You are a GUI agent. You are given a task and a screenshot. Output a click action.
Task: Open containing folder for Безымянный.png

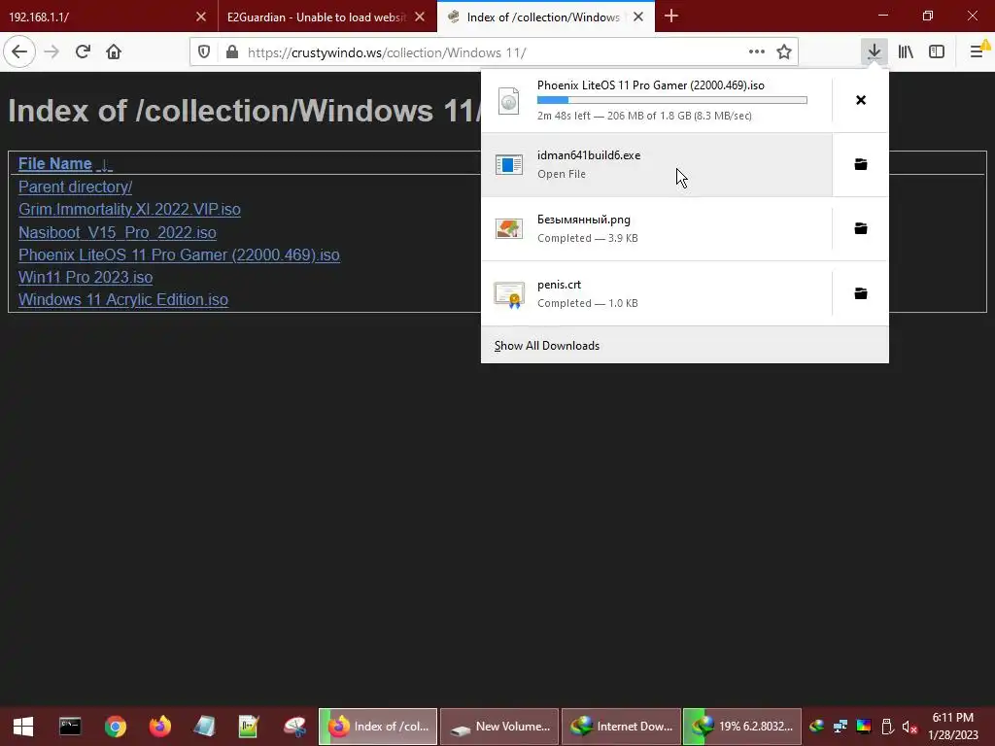point(861,228)
